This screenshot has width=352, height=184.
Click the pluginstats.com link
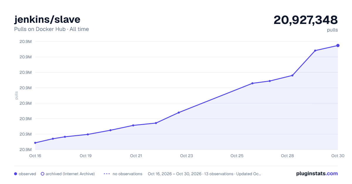point(317,173)
